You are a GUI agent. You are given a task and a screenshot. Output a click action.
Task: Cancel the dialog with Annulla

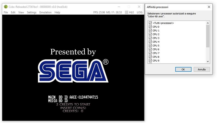[x=202, y=69]
